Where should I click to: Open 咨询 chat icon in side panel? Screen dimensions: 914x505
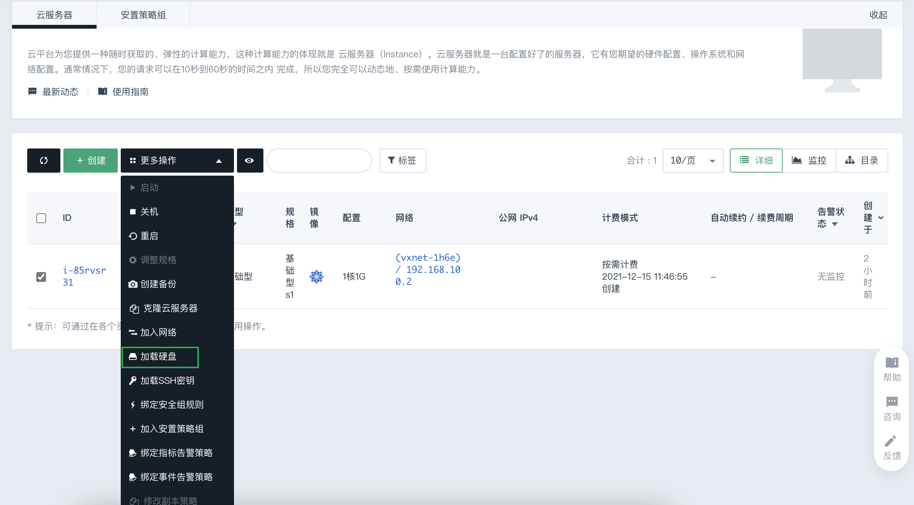click(892, 402)
